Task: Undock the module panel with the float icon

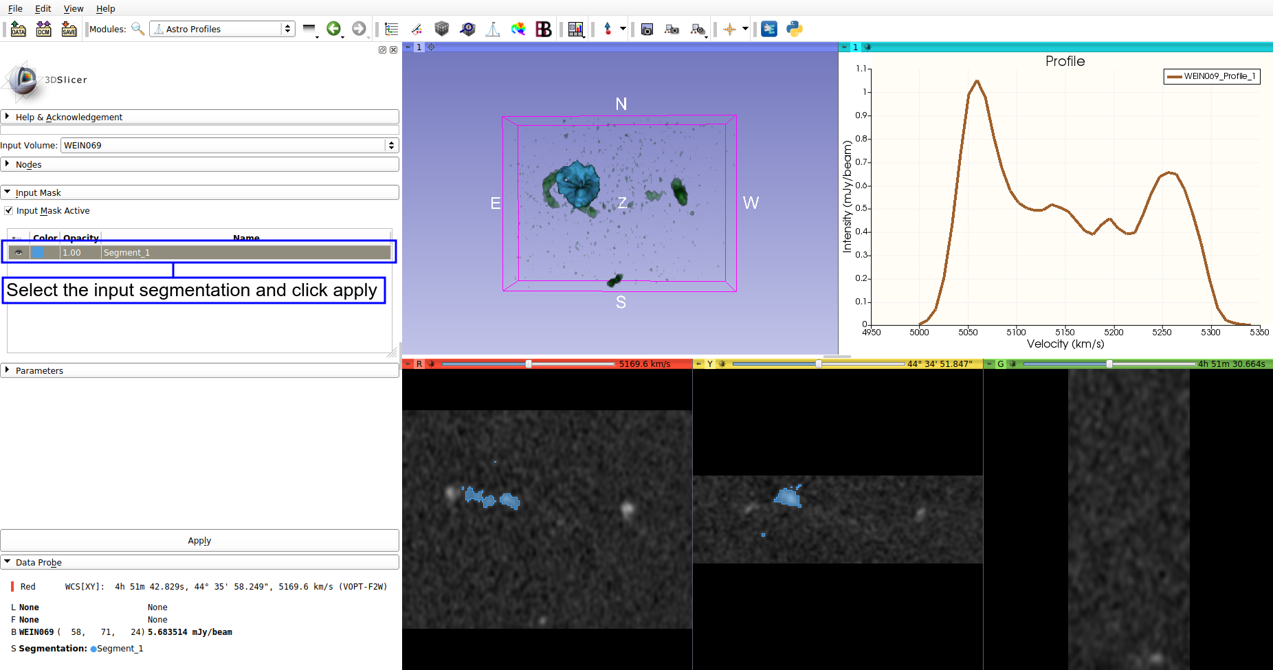Action: (x=382, y=50)
